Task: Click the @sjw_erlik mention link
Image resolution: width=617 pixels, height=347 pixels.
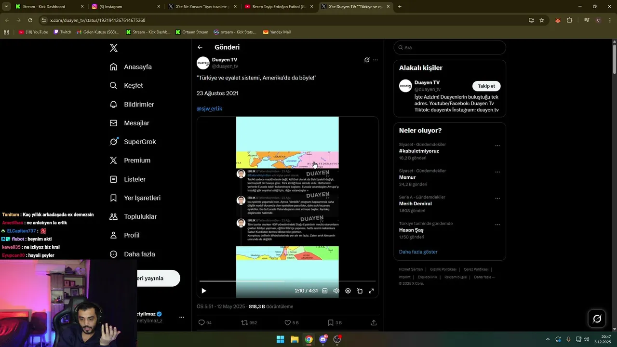Action: 209,108
